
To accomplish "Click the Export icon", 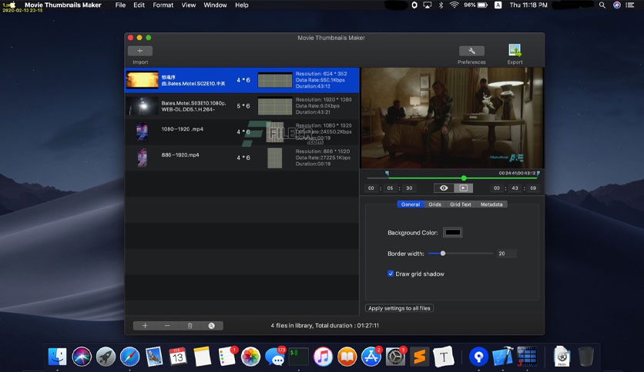I will tap(515, 51).
